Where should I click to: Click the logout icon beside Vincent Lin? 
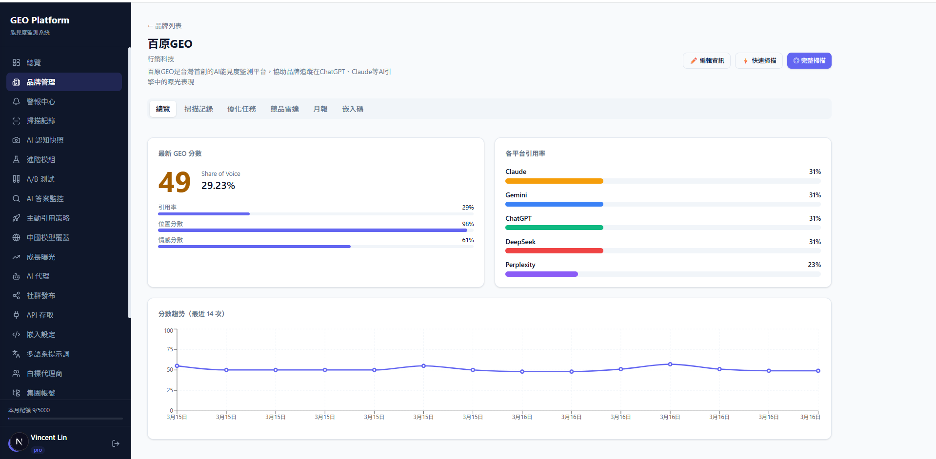[x=116, y=443]
